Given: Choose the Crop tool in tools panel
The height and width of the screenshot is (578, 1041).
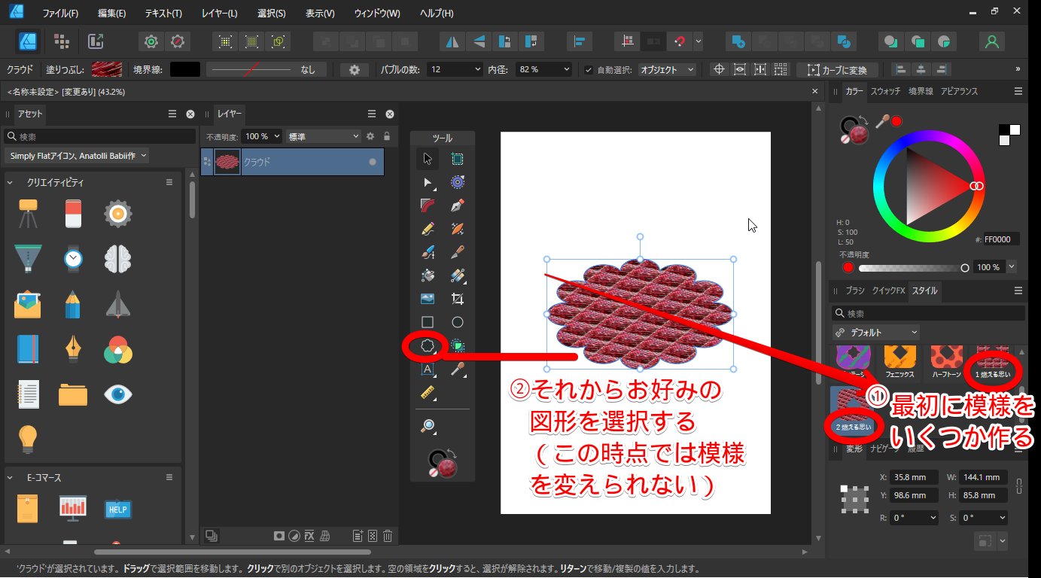Looking at the screenshot, I should 457,299.
